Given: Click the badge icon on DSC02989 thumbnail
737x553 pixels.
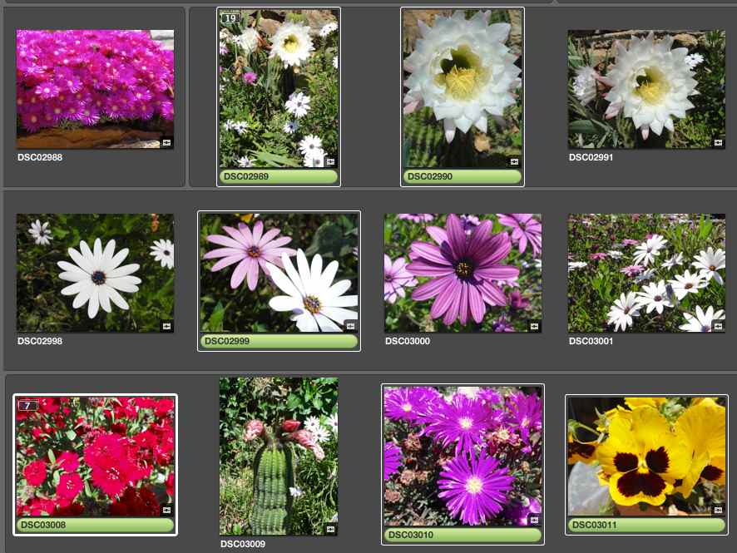Looking at the screenshot, I should click(330, 161).
